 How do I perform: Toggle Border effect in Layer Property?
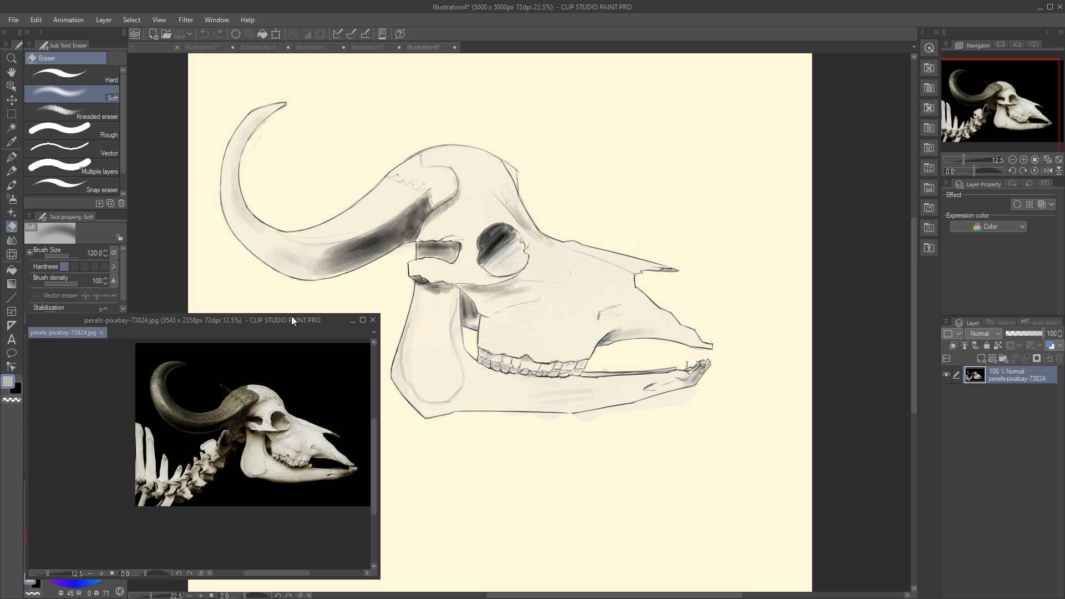(x=1017, y=204)
